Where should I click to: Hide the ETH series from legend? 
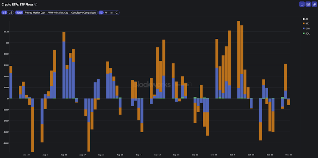(307, 29)
